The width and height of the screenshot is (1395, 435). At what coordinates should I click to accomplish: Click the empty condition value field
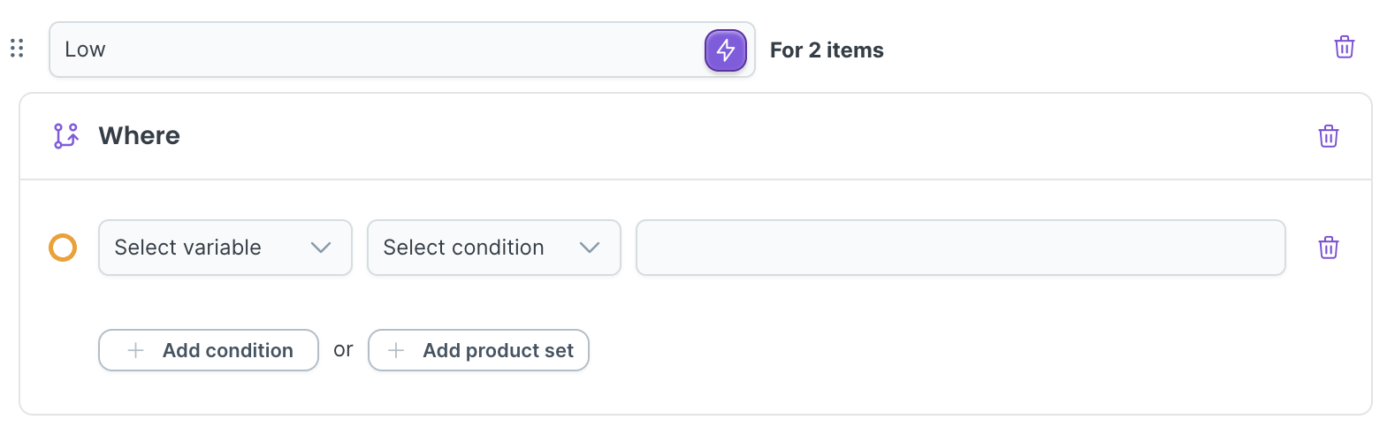[960, 248]
